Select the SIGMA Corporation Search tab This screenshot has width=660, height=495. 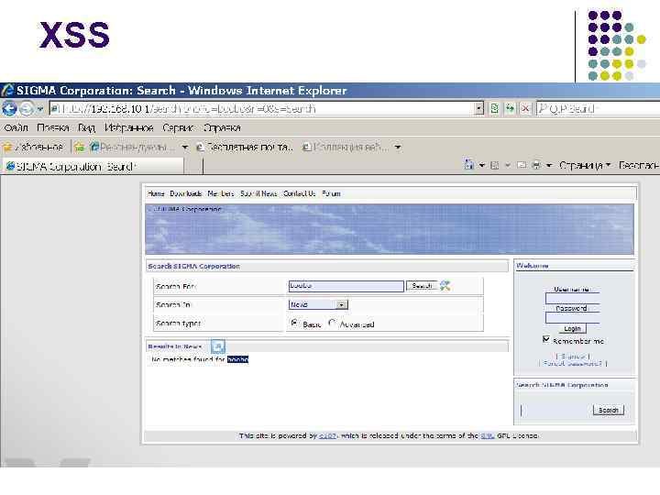(x=93, y=166)
